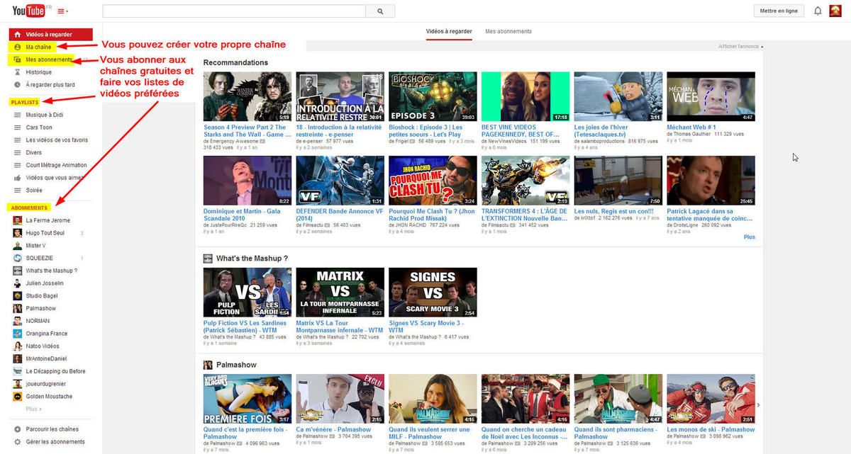This screenshot has width=851, height=454.
Task: Click Palmashow sidebar avatar
Action: (x=18, y=308)
